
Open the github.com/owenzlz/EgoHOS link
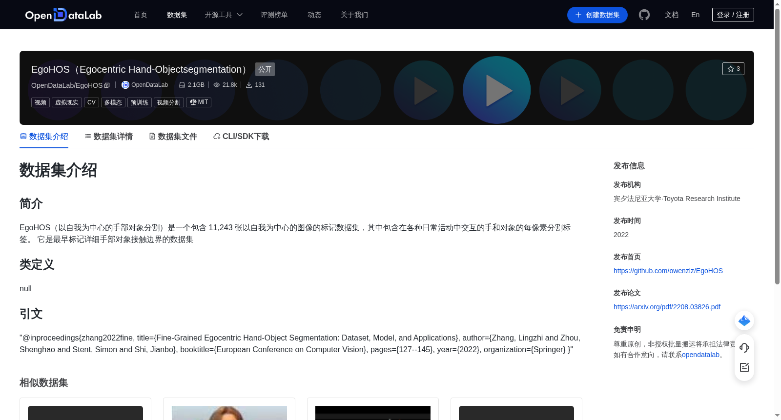click(668, 271)
